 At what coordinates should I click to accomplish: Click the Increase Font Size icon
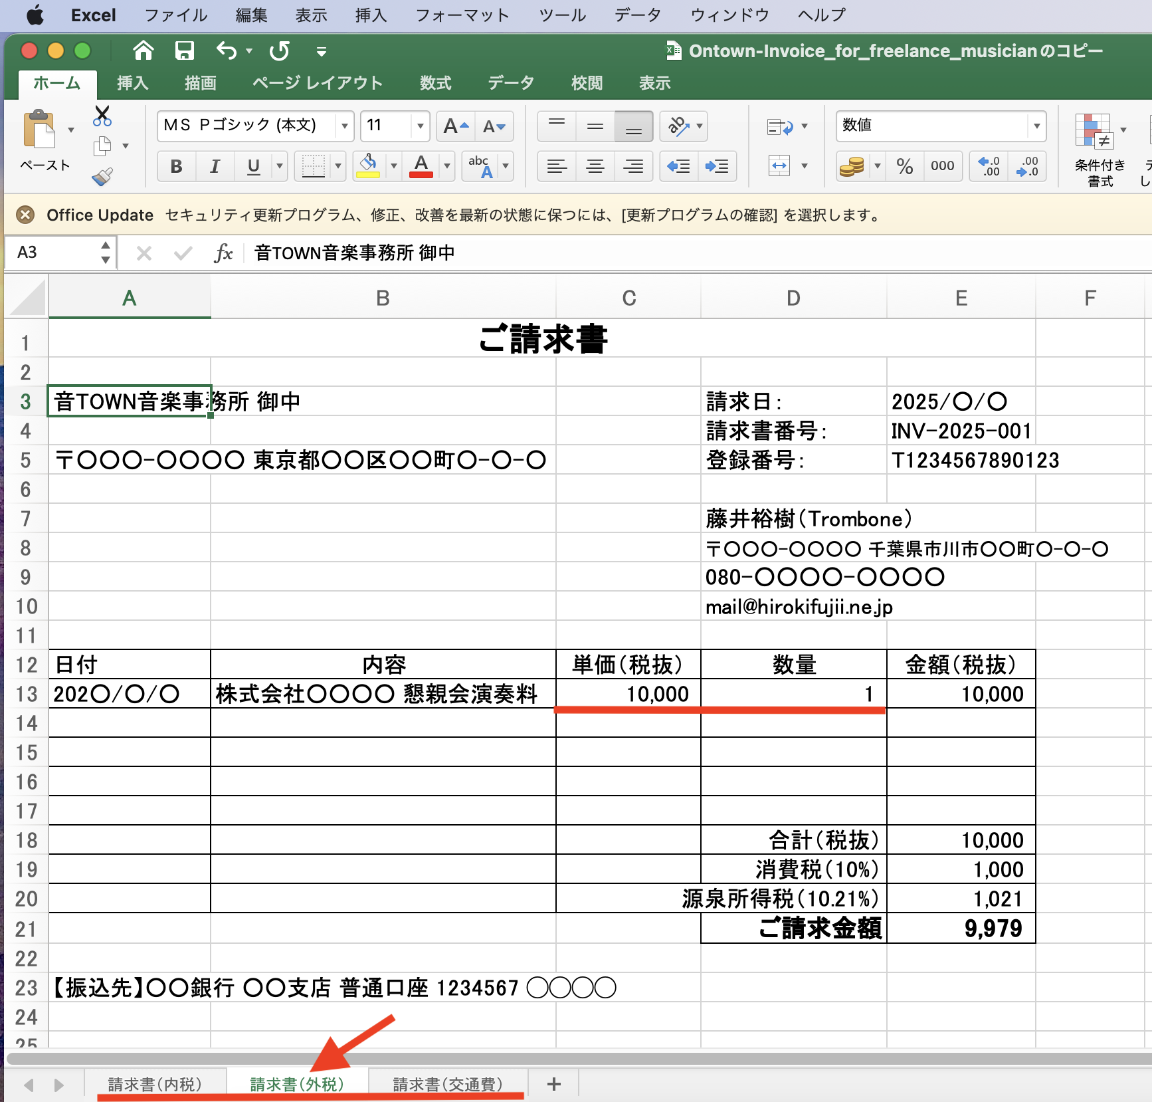point(455,126)
